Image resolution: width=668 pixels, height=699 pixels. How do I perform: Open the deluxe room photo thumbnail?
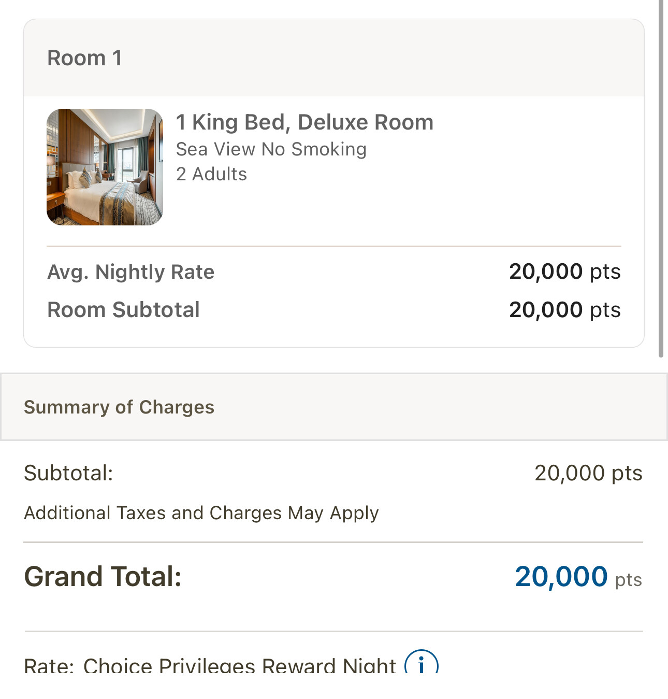pos(105,167)
